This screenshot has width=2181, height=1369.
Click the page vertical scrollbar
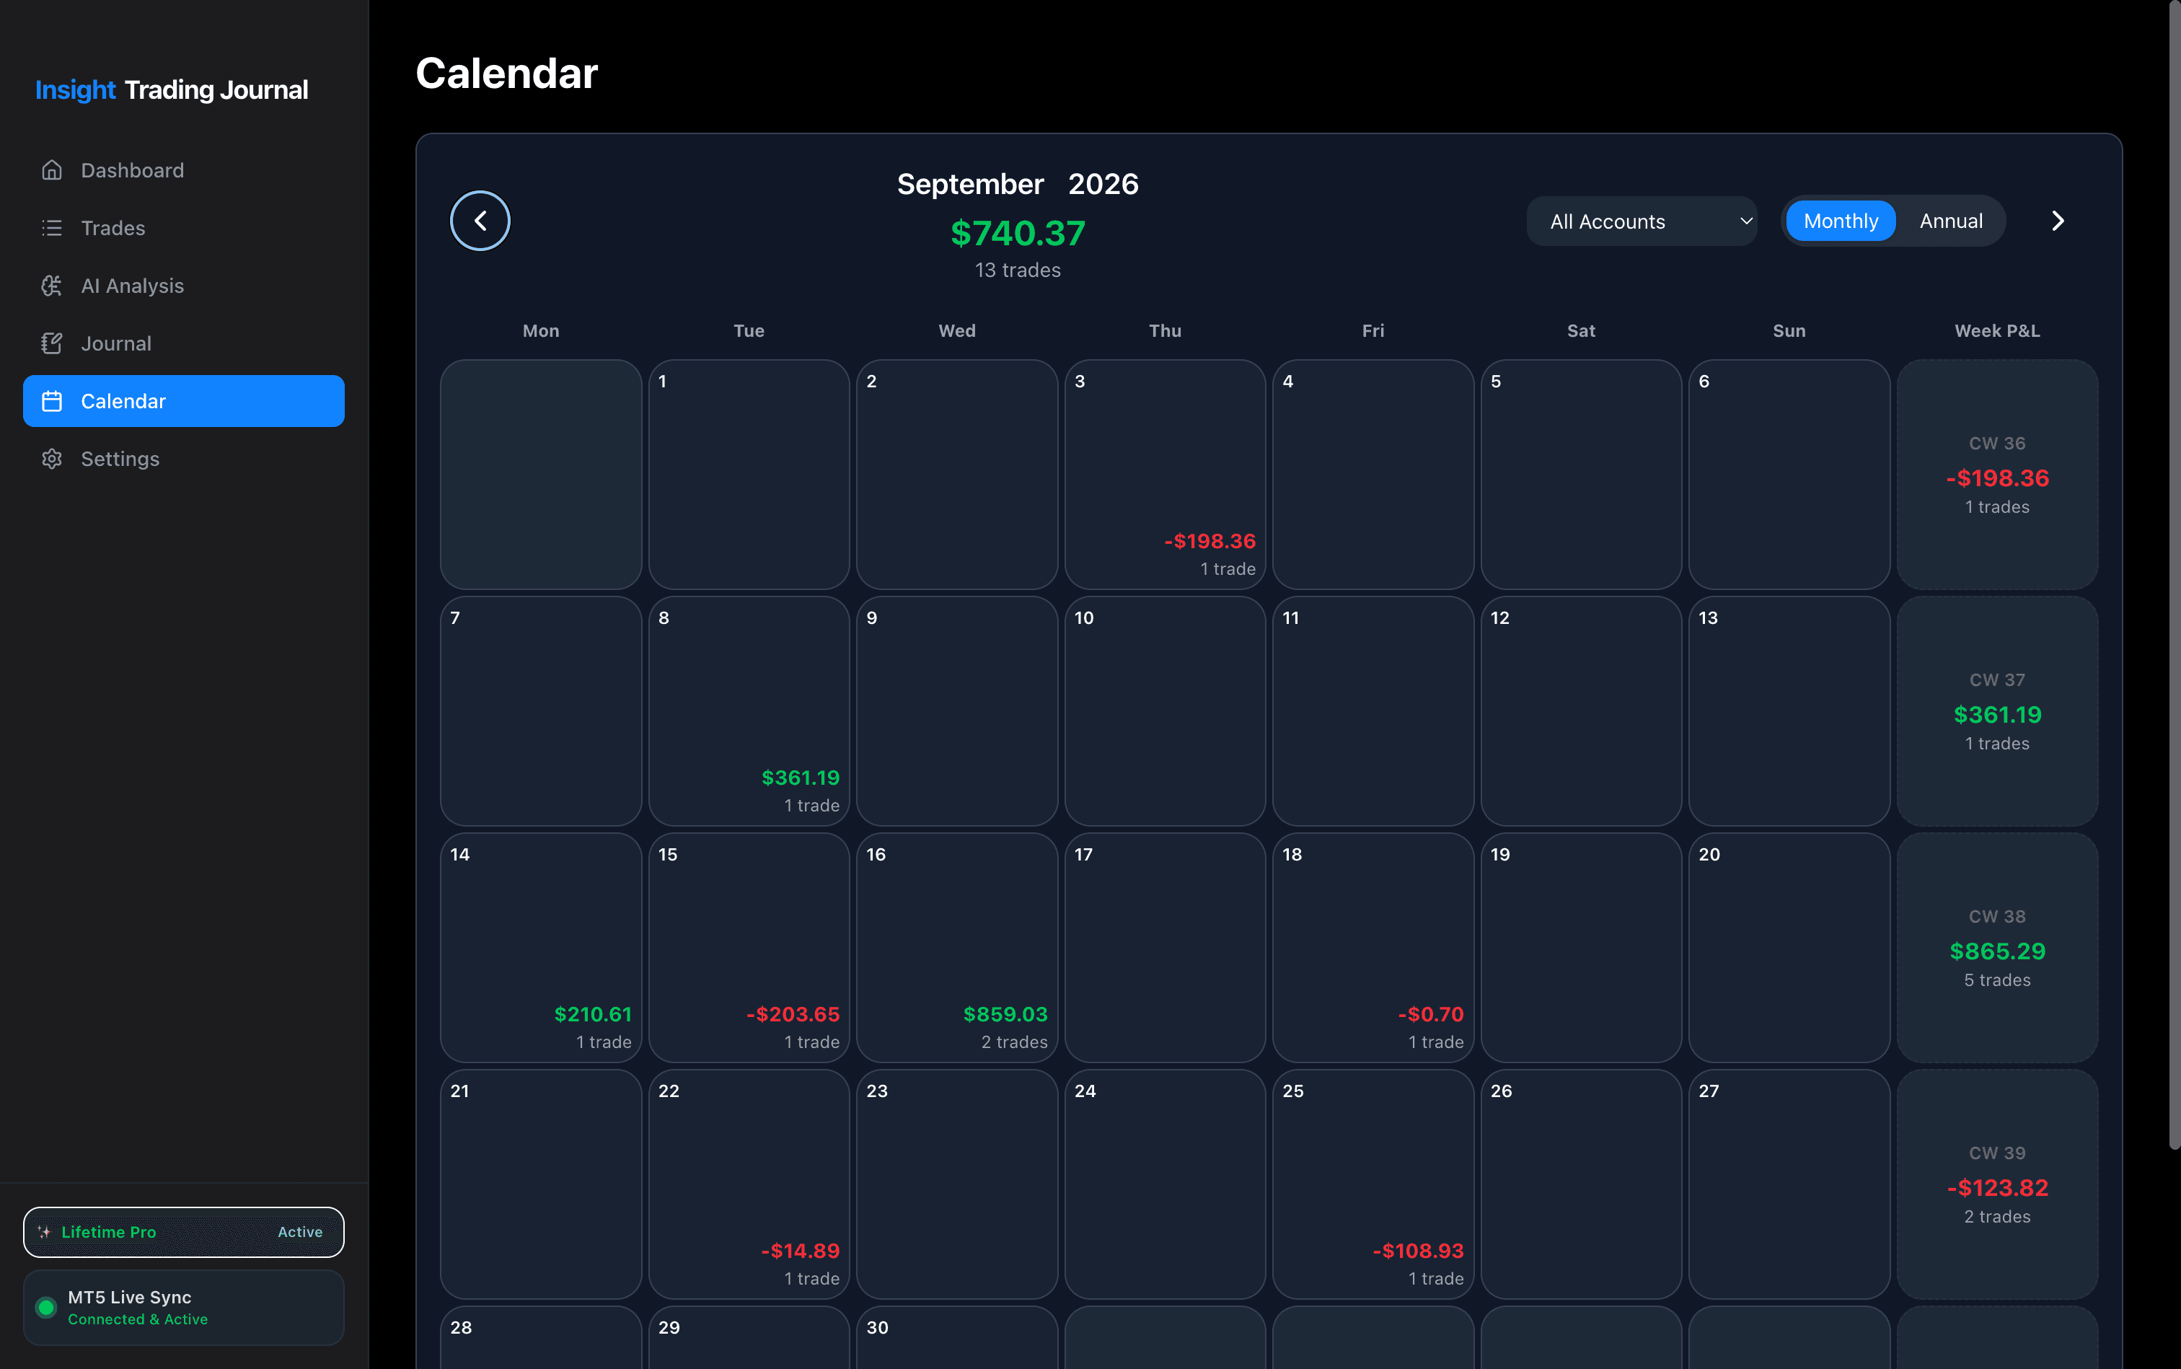pos(2174,576)
